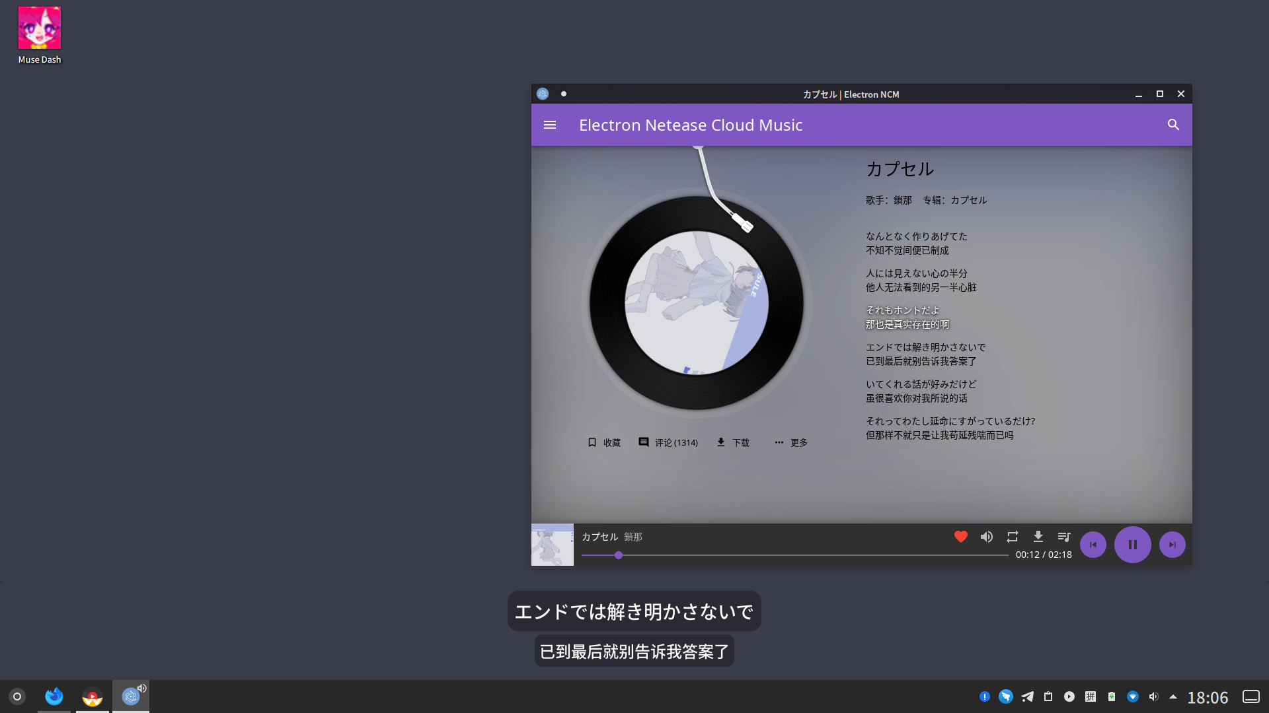The height and width of the screenshot is (713, 1269).
Task: Toggle the repeat playback mode
Action: pos(1013,537)
